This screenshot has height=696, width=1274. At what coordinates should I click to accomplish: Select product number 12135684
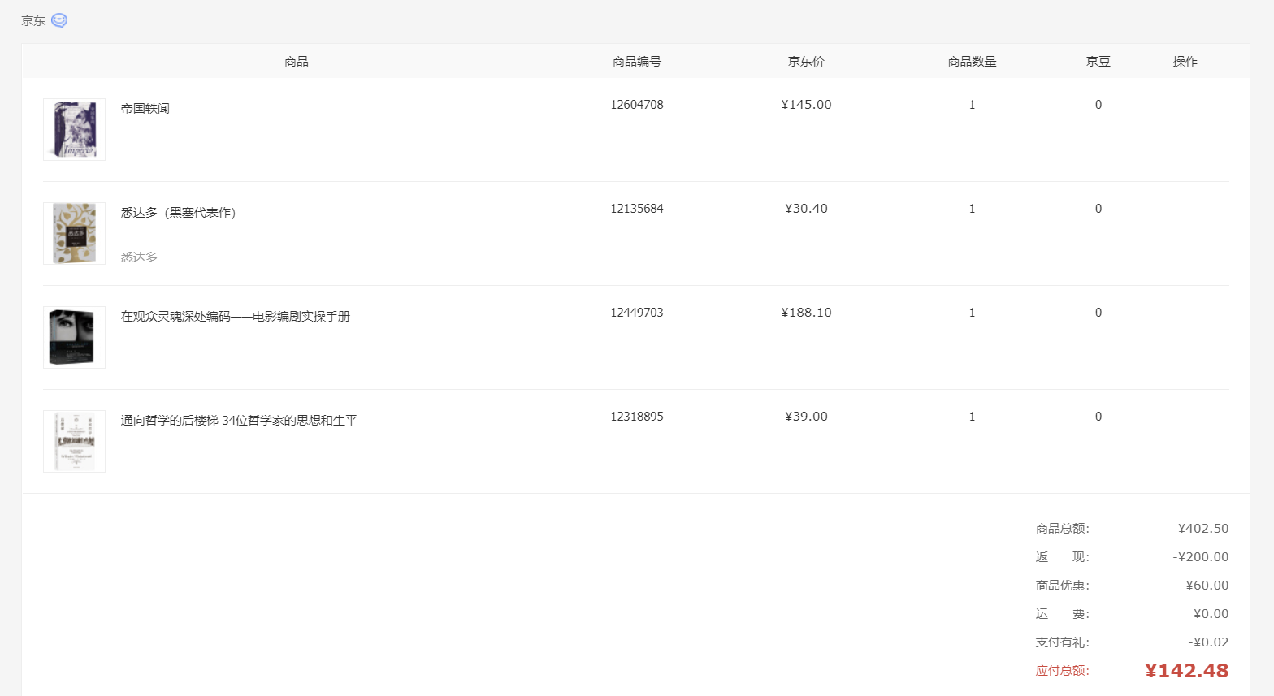tap(637, 209)
